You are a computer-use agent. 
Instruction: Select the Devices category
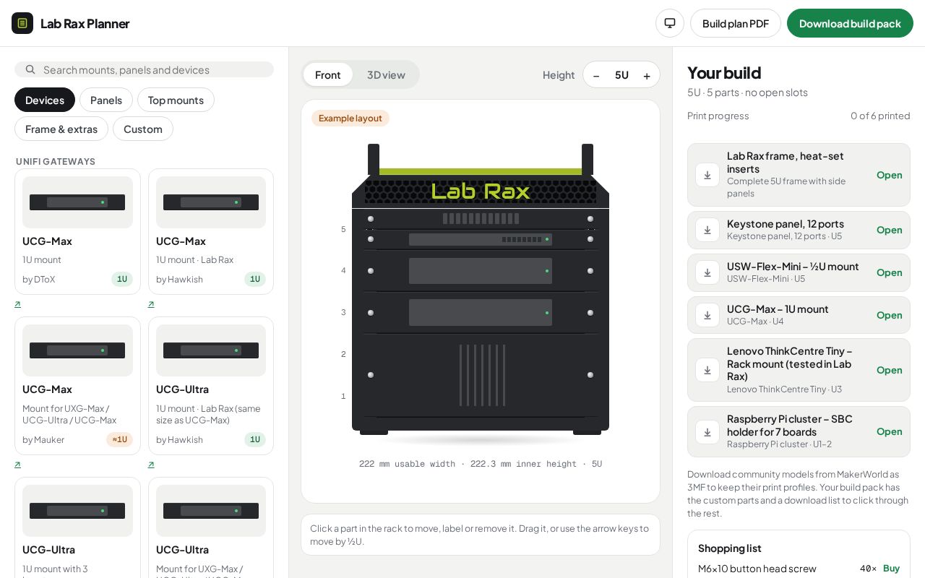tap(45, 100)
